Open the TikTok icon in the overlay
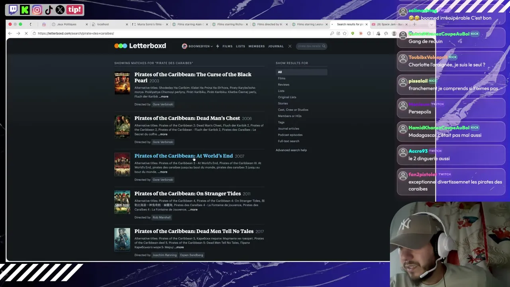Viewport: 510px width, 287px height. coord(49,10)
